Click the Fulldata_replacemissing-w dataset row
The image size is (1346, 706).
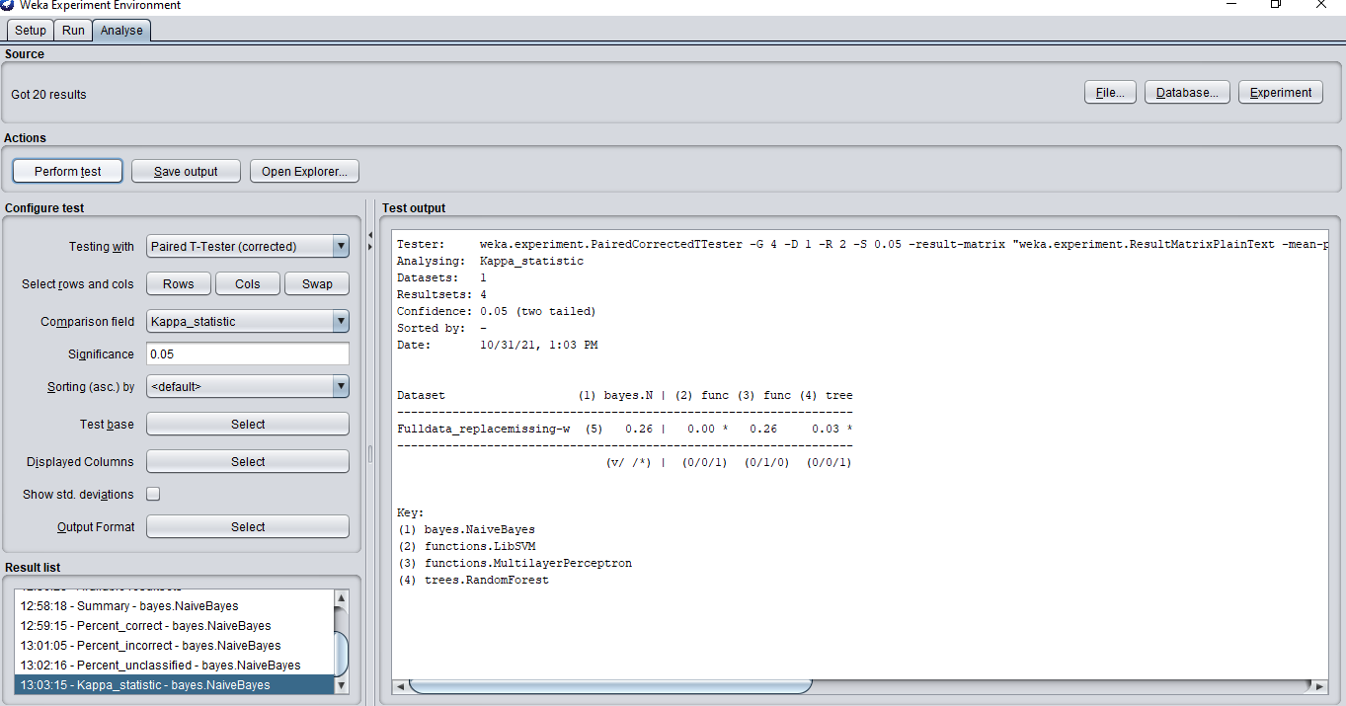point(624,429)
